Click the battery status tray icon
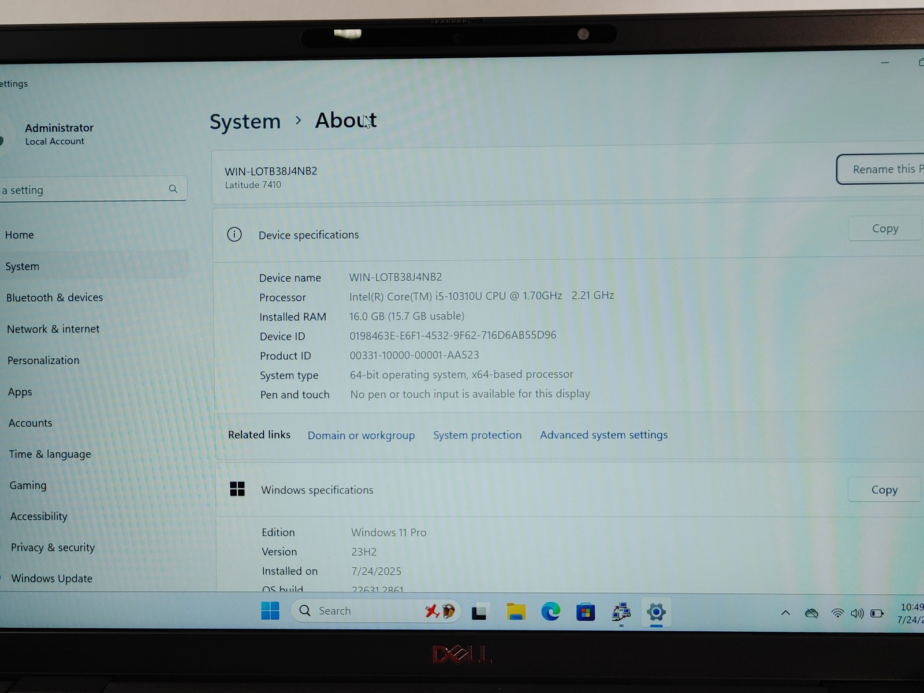924x693 pixels. click(x=877, y=613)
